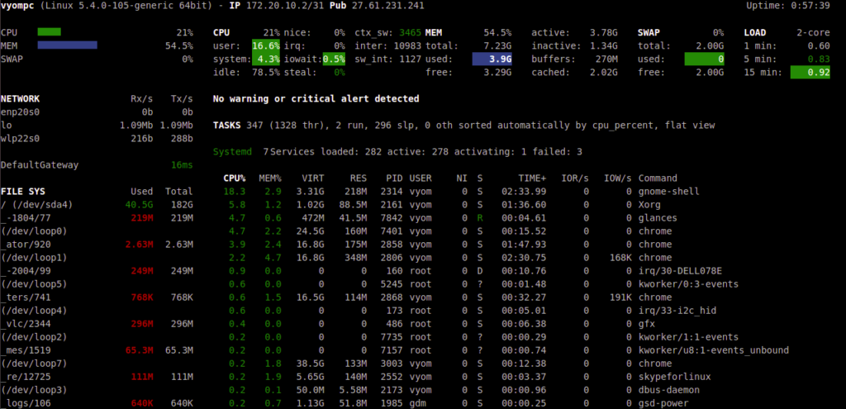The height and width of the screenshot is (409, 846).
Task: Click the red 296M used value for vlc
Action: pyautogui.click(x=142, y=324)
